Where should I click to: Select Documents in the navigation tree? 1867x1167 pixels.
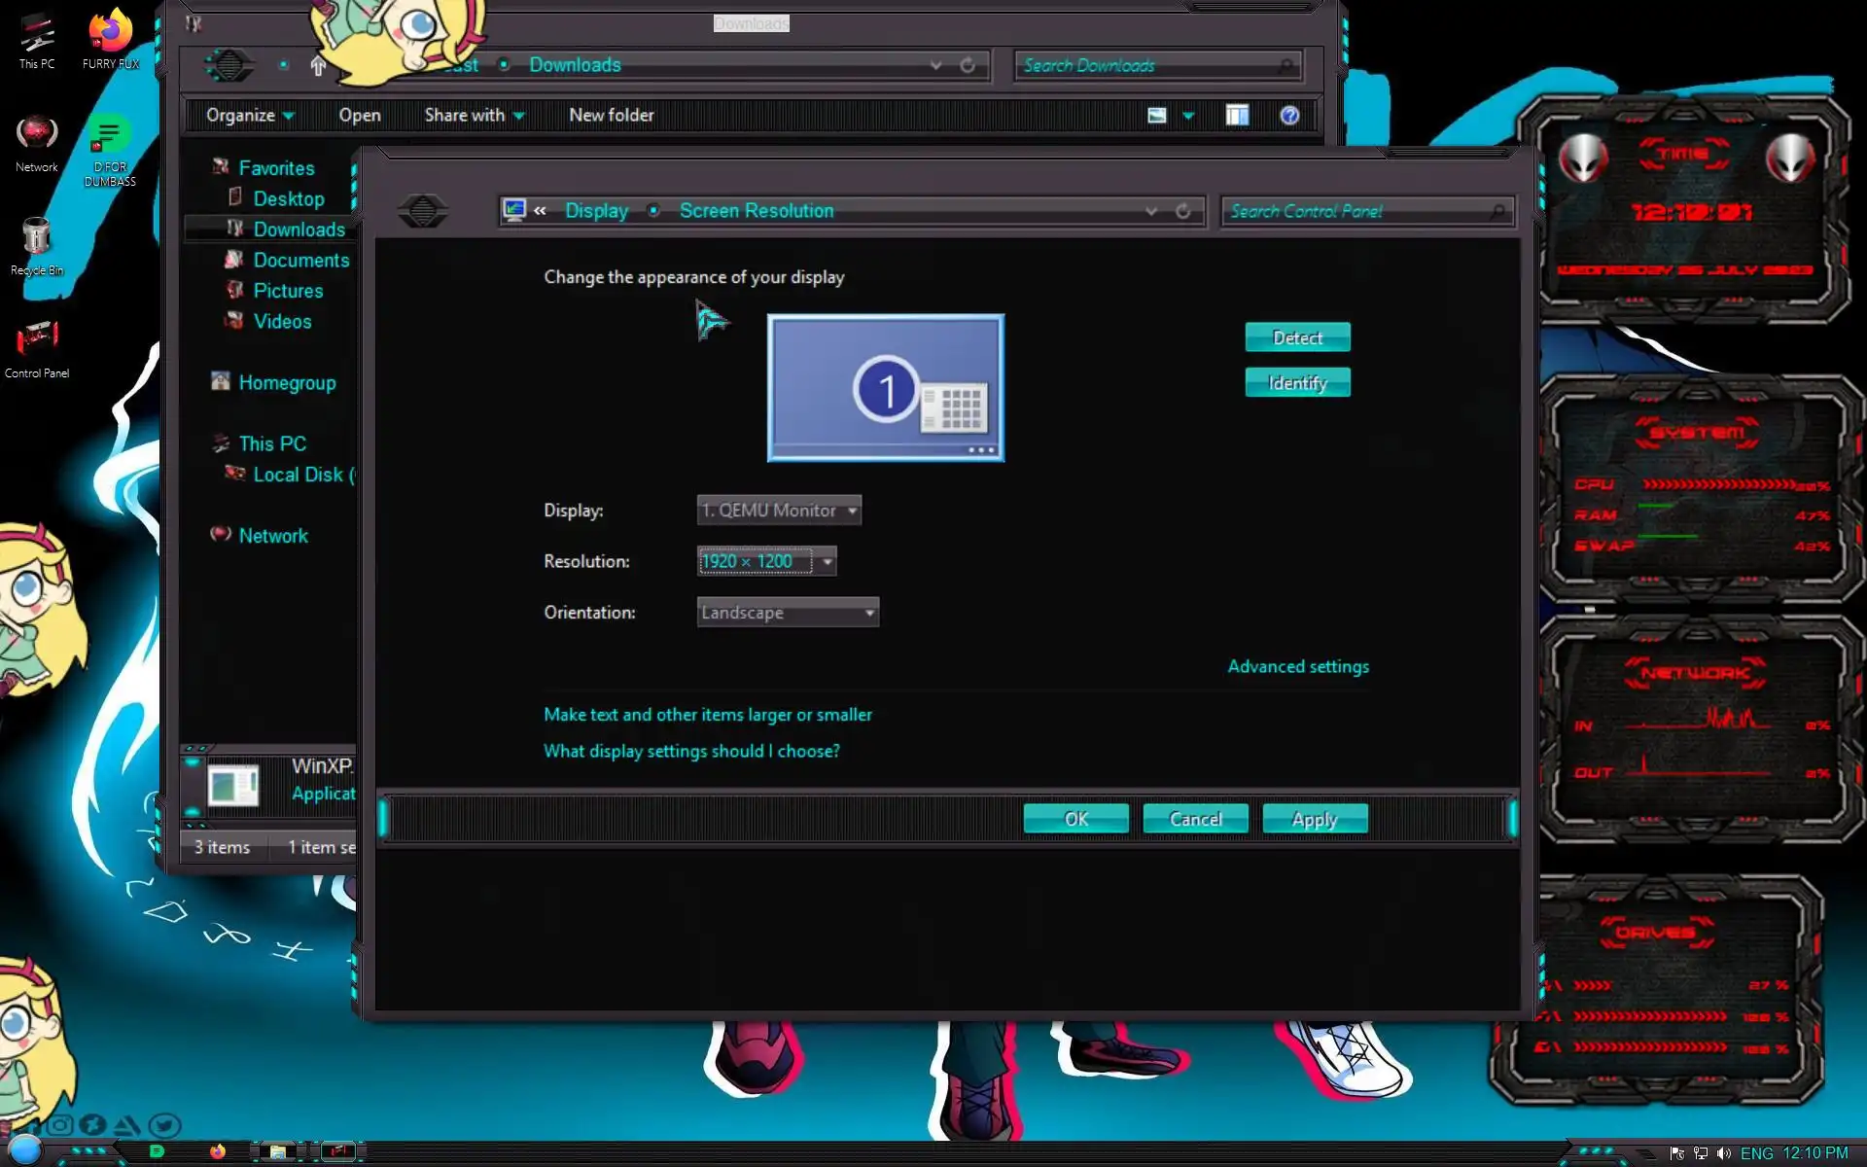pos(300,261)
